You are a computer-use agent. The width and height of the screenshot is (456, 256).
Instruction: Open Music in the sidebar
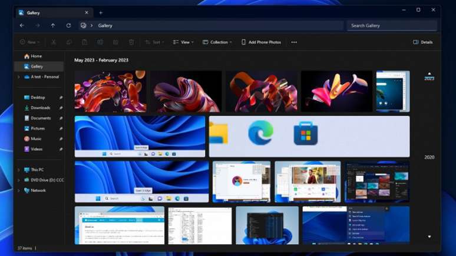tap(33, 139)
